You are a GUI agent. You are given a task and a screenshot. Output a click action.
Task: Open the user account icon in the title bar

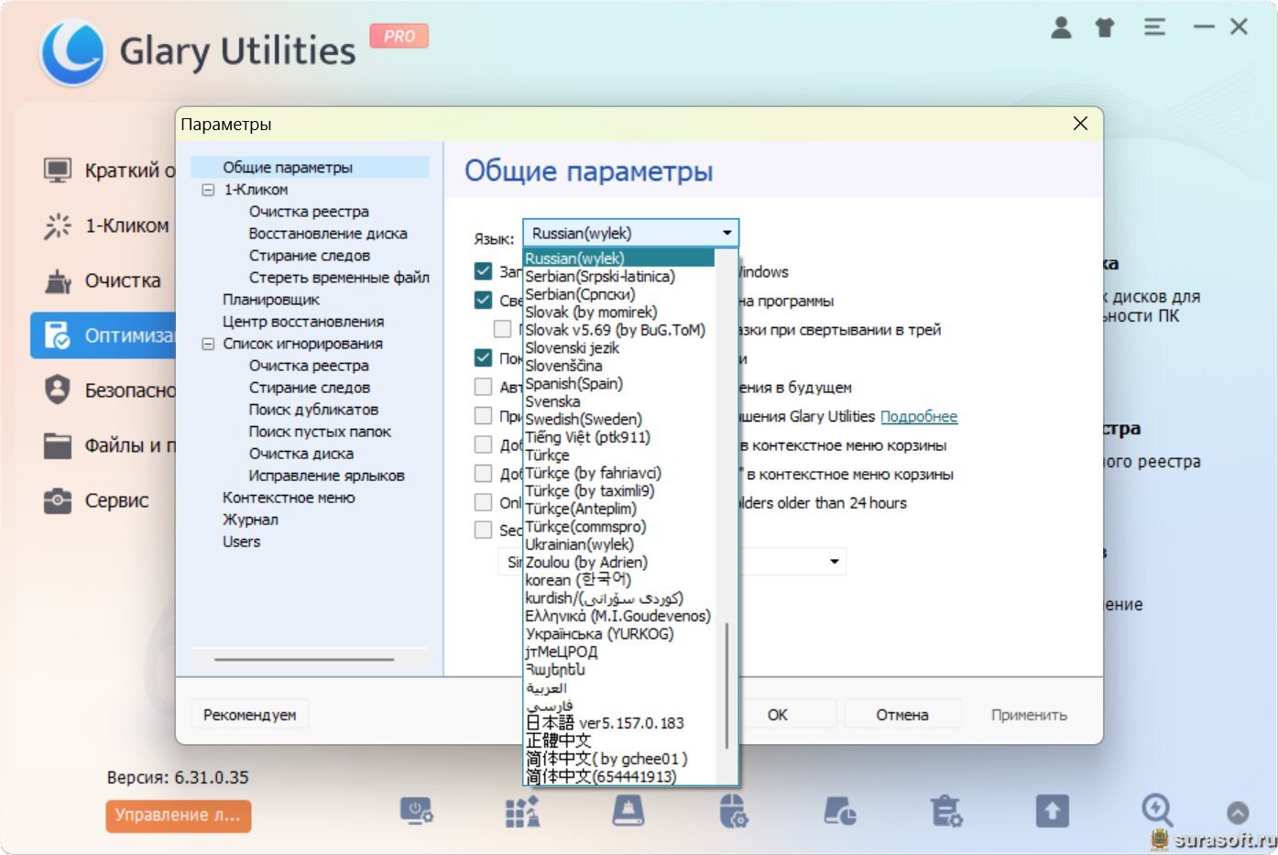tap(1061, 27)
